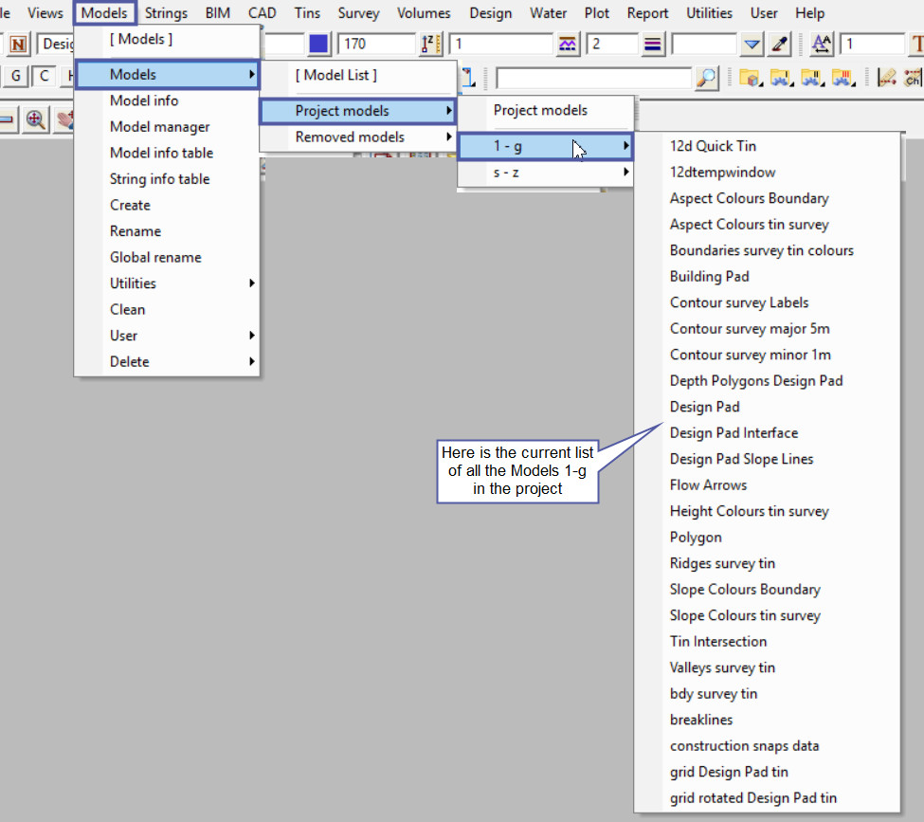This screenshot has width=924, height=822.
Task: Open the Volumes menu
Action: (x=424, y=13)
